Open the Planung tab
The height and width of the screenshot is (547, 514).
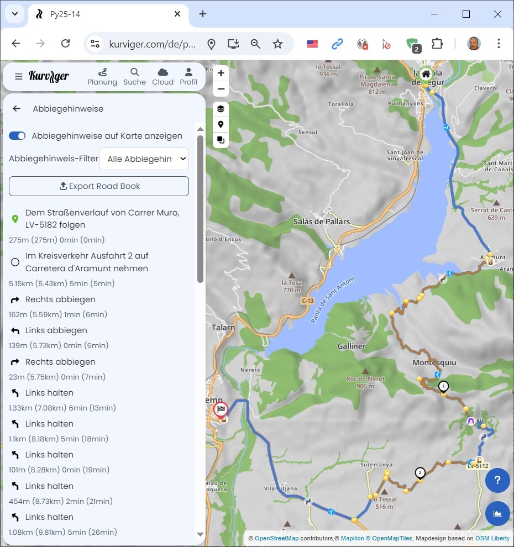coord(102,76)
